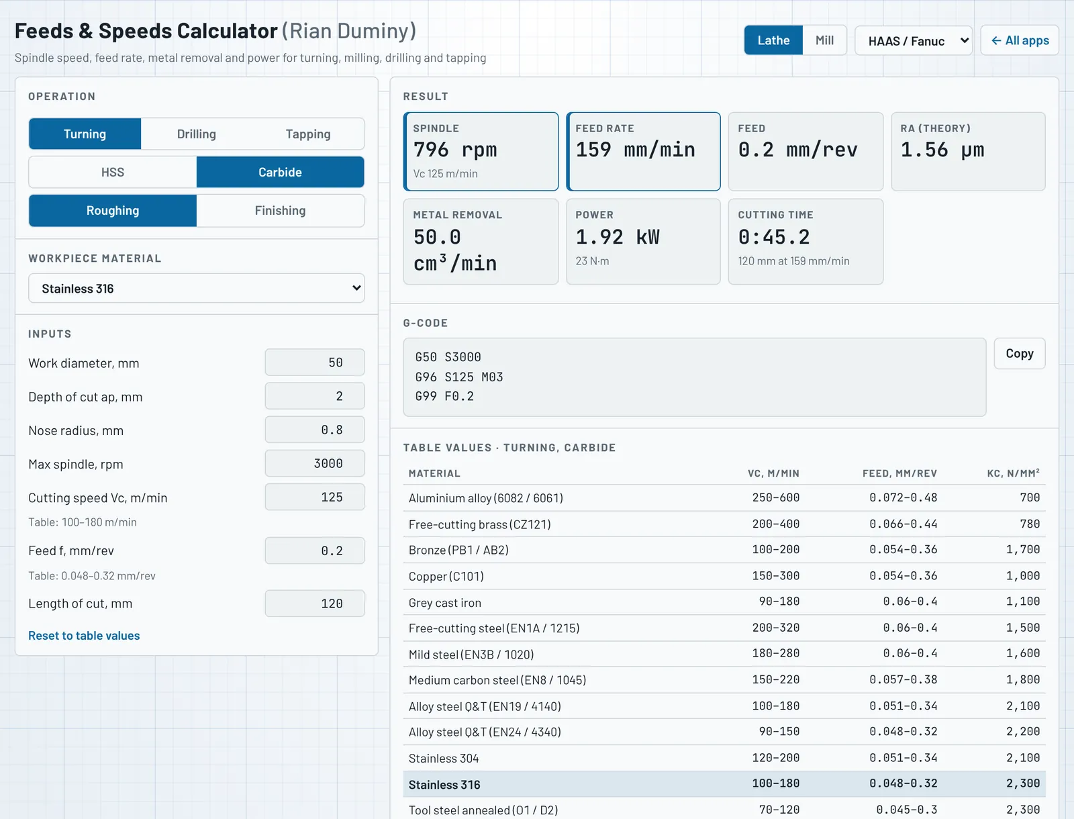Click the Feed f mm/rev input field

[315, 550]
